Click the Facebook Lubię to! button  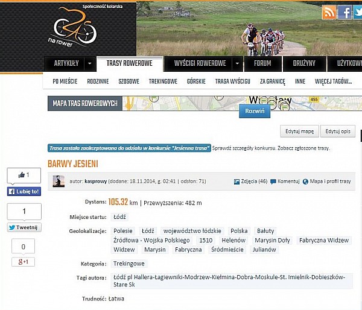click(24, 191)
